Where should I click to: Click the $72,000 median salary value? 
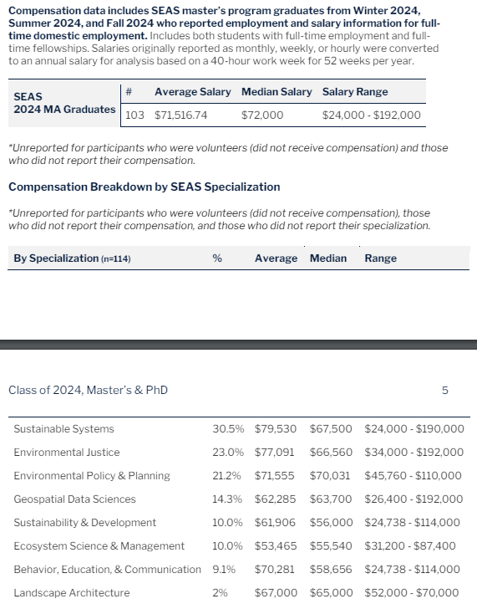coord(262,115)
